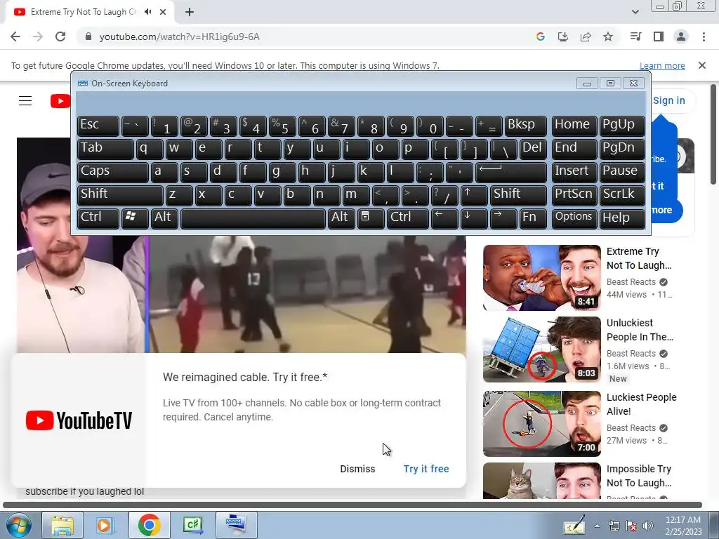Click the install/download icon in address bar
The width and height of the screenshot is (719, 539).
(x=563, y=36)
